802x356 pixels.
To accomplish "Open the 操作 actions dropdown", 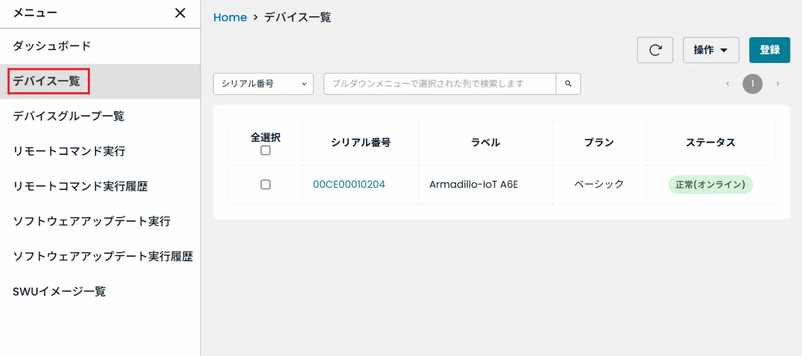I will click(x=711, y=50).
